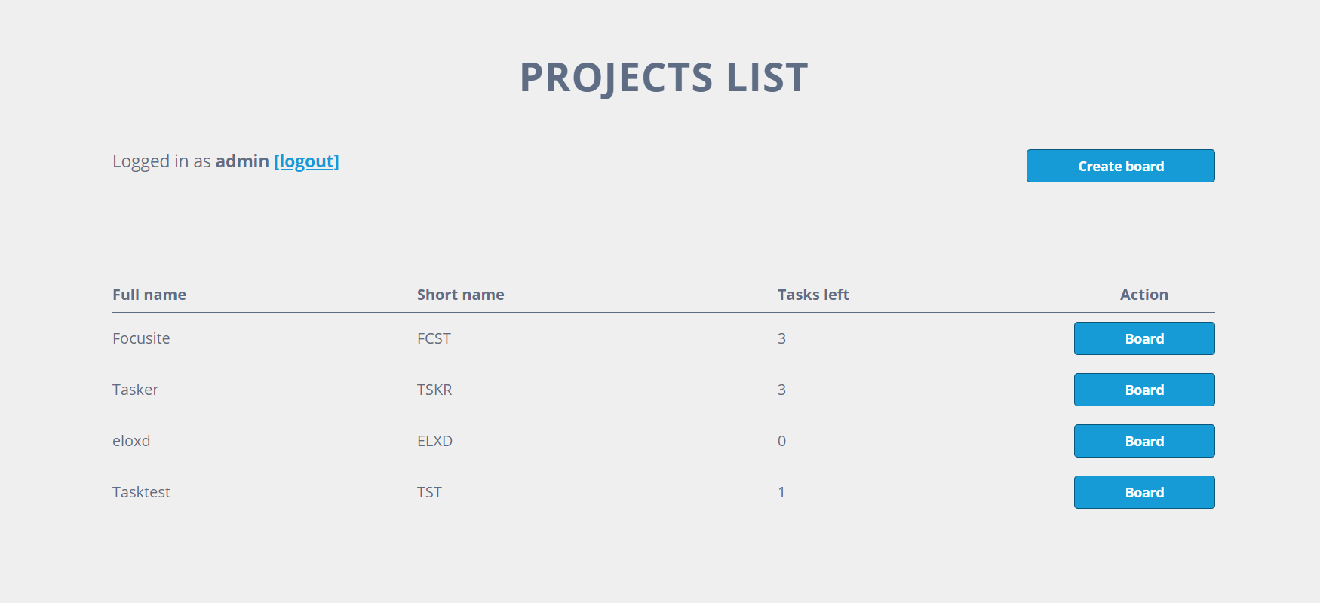This screenshot has width=1320, height=603.
Task: Open the board for Focusite project
Action: tap(1143, 338)
